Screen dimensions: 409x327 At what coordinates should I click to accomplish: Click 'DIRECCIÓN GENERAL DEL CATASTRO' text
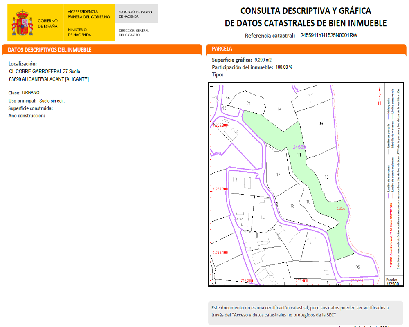tap(134, 33)
